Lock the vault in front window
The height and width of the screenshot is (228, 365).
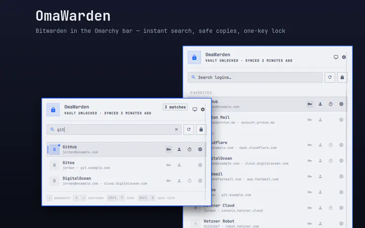(201, 129)
